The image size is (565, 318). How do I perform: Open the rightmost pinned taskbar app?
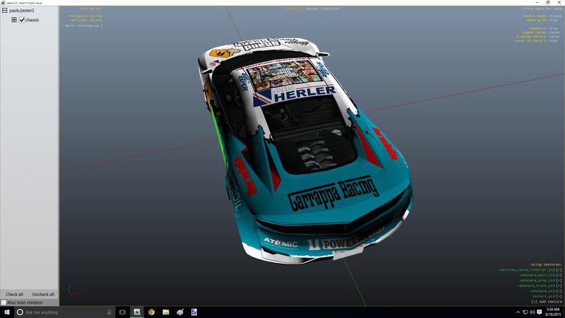(x=194, y=312)
